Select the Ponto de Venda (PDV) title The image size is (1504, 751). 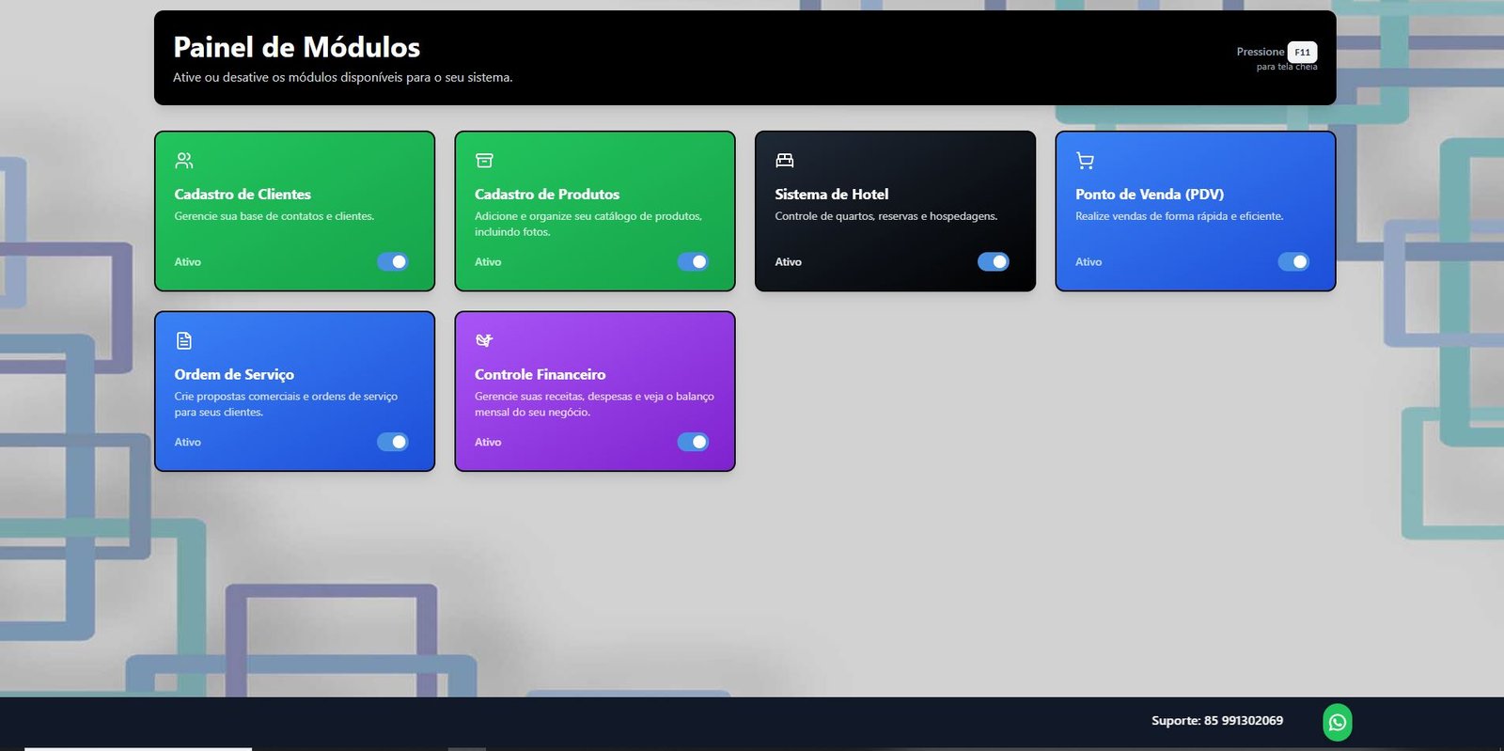point(1149,195)
